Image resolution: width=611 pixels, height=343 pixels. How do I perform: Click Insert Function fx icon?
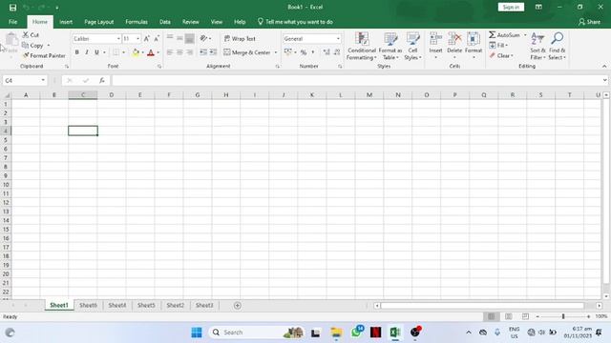[102, 80]
